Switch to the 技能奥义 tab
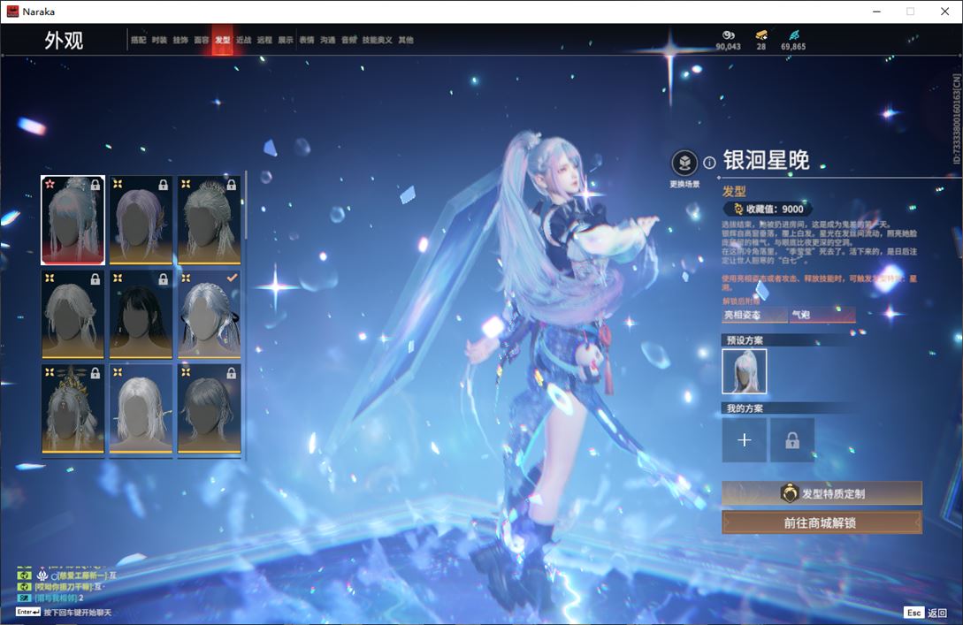This screenshot has height=625, width=963. click(377, 40)
